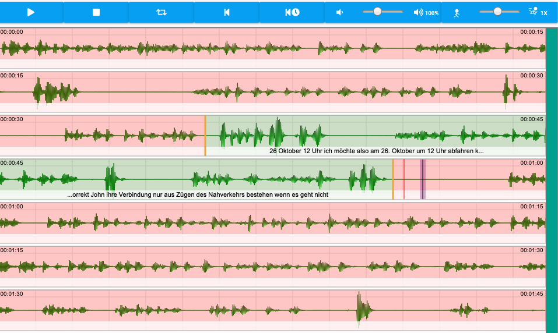Click the loud speaker 100% icon
558x333 pixels.
[x=425, y=12]
